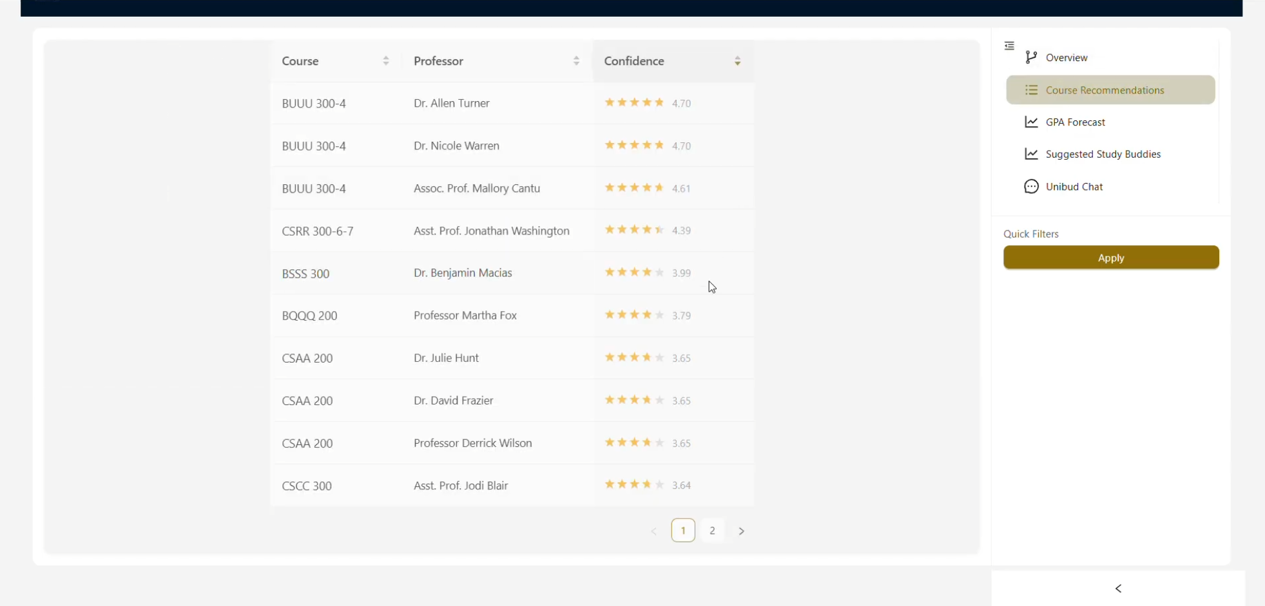
Task: Open Suggested Study Buddies menu item
Action: pos(1111,154)
